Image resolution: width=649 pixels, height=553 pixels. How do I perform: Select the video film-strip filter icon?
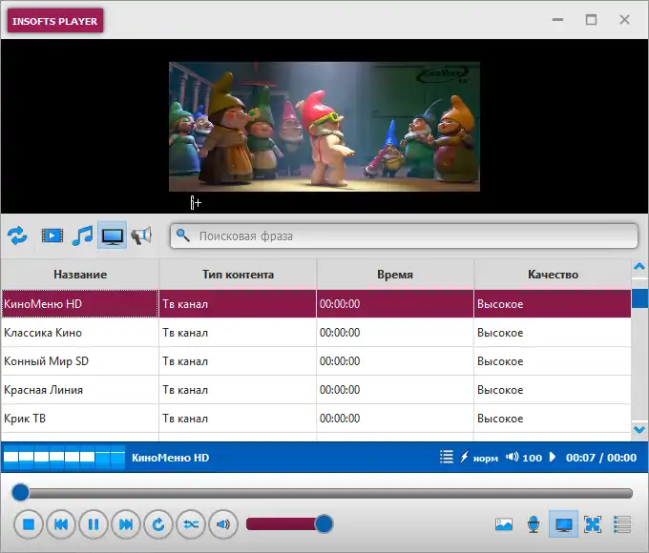point(52,236)
